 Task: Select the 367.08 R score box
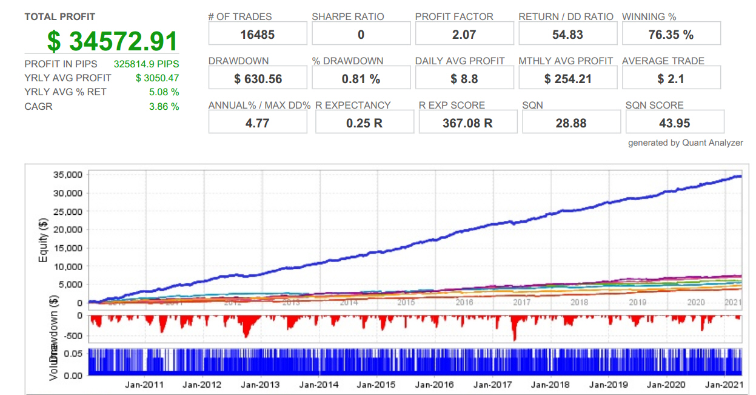click(x=468, y=123)
